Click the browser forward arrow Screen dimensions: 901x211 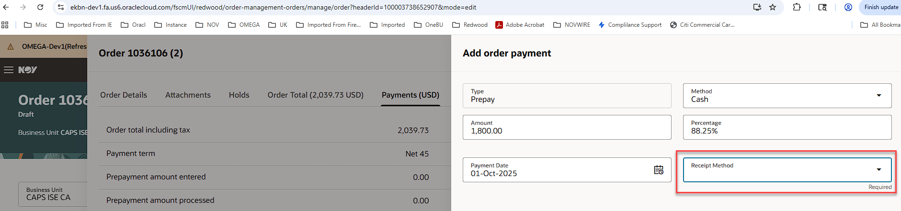(x=23, y=7)
